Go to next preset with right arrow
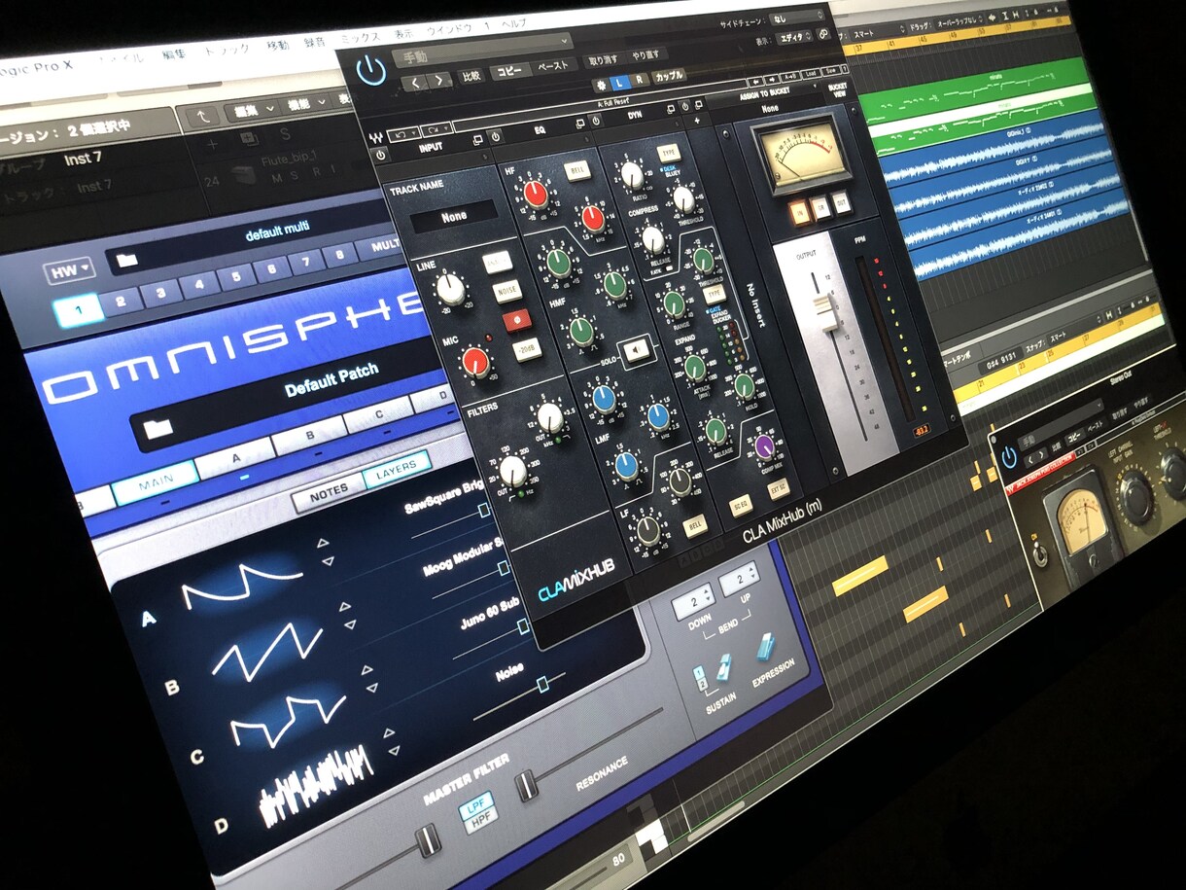The width and height of the screenshot is (1186, 890). click(x=440, y=81)
